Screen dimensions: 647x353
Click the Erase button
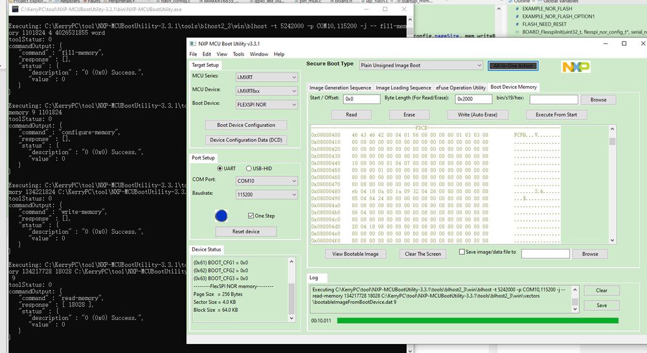tap(409, 115)
